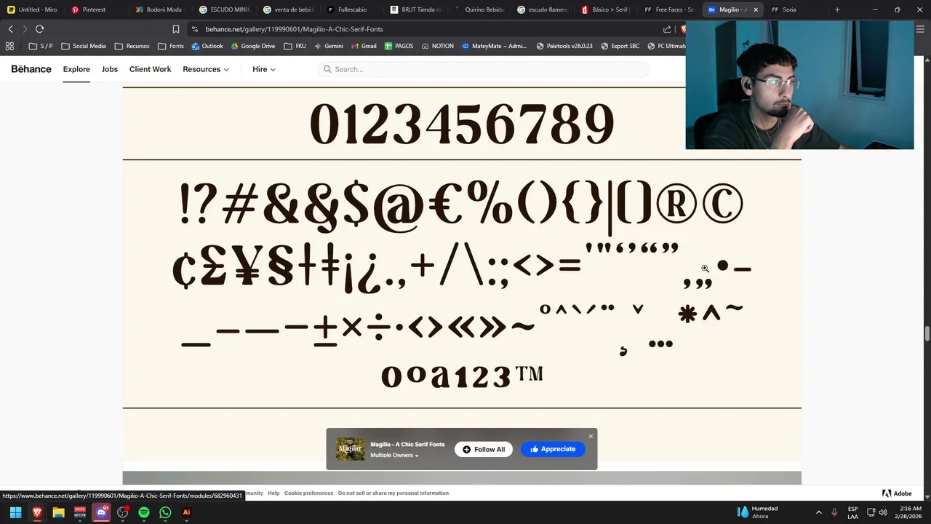
Task: Show hidden system tray icons
Action: coord(818,512)
